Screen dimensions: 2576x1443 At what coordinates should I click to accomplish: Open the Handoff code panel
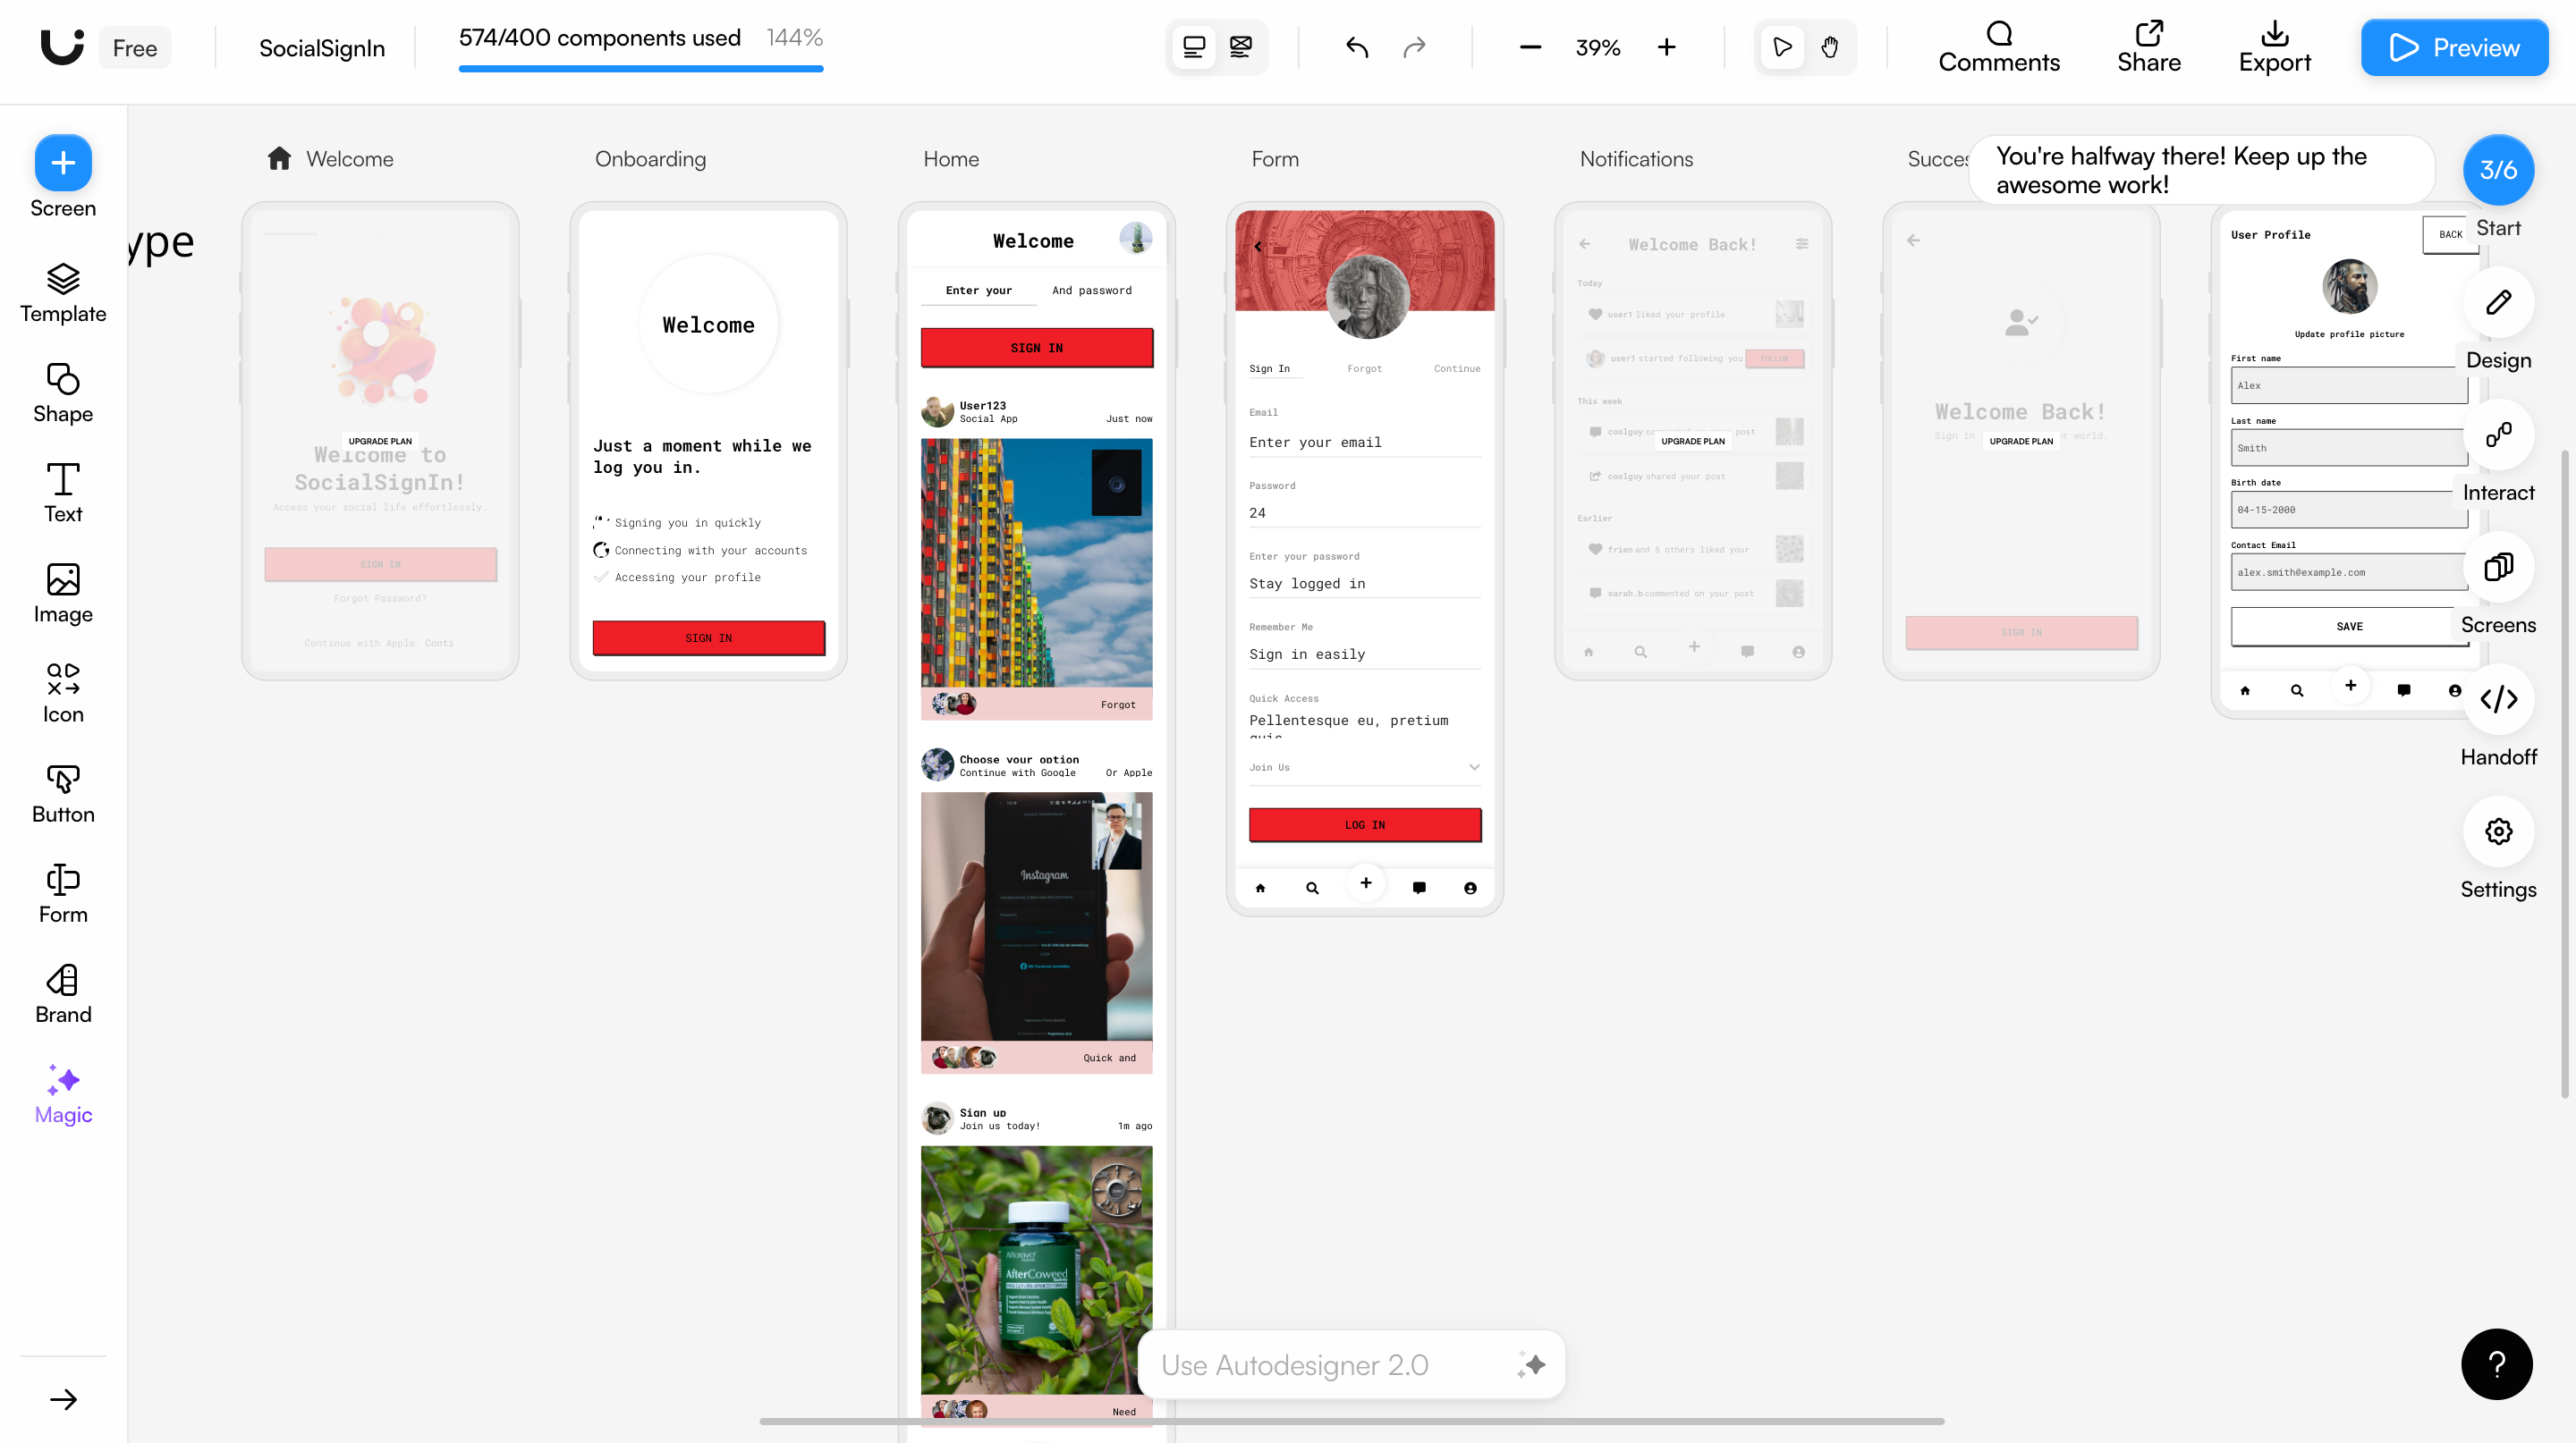2497,699
